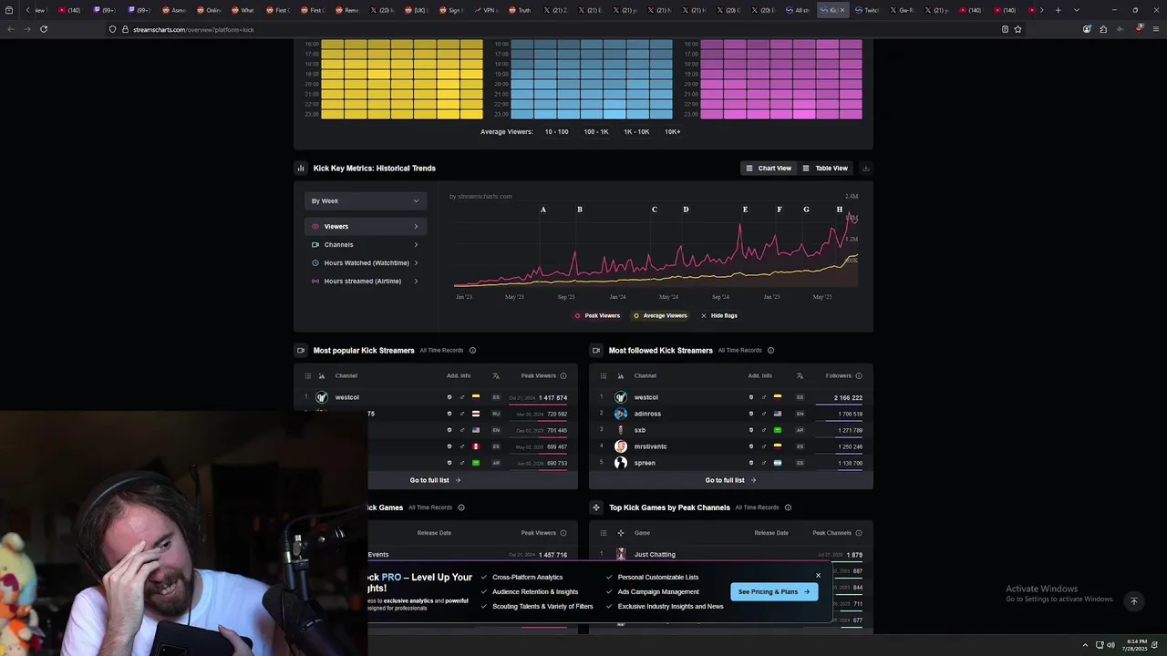Open the By Week period dropdown
Viewport: 1167px width, 656px height.
tap(365, 200)
